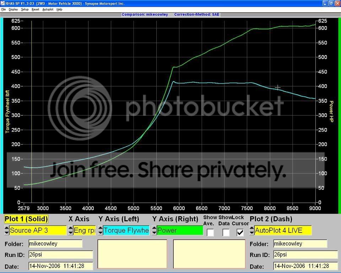Open the Reset menu
This screenshot has height=273, width=341.
(x=35, y=9)
